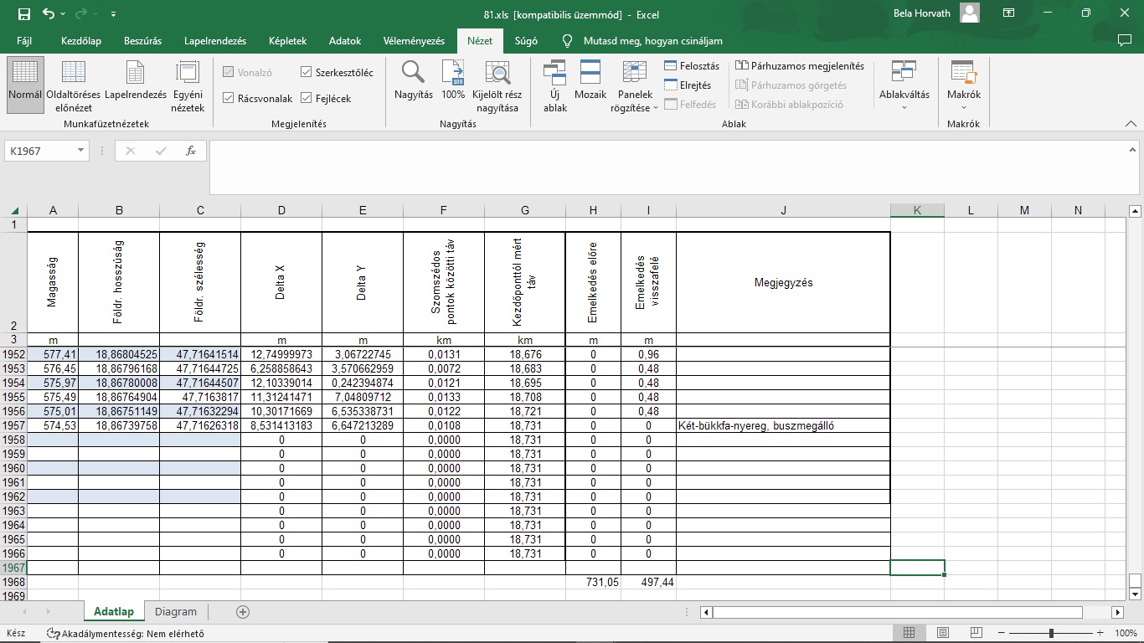
Task: Switch to Oldaltöréses előnézet view
Action: tap(74, 85)
